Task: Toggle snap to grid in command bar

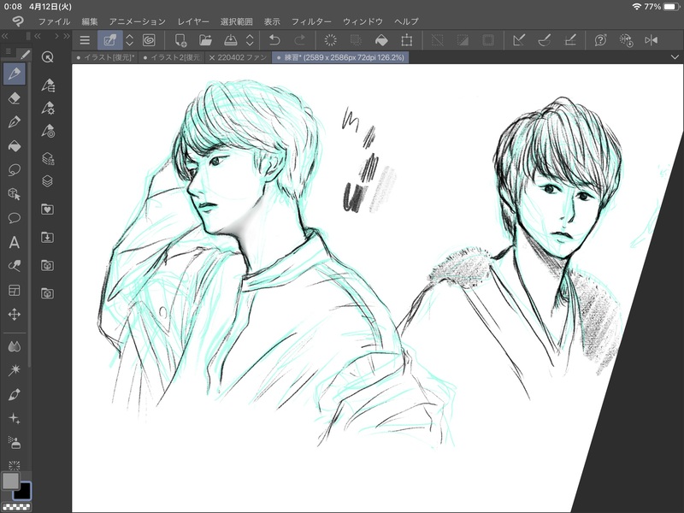Action: (570, 39)
